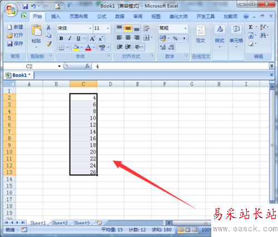Apply the yellow fill color
278x237 pixels.
pos(76,48)
